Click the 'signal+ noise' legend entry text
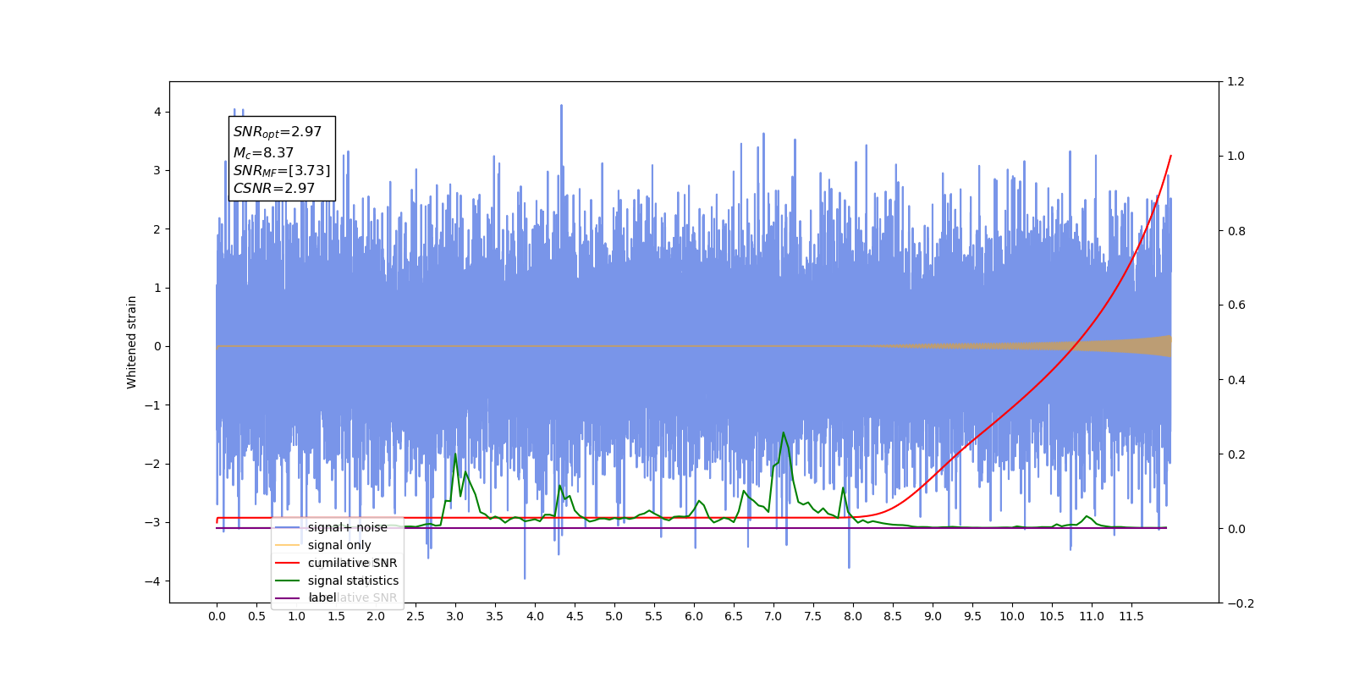Image resolution: width=1354 pixels, height=677 pixels. 348,527
